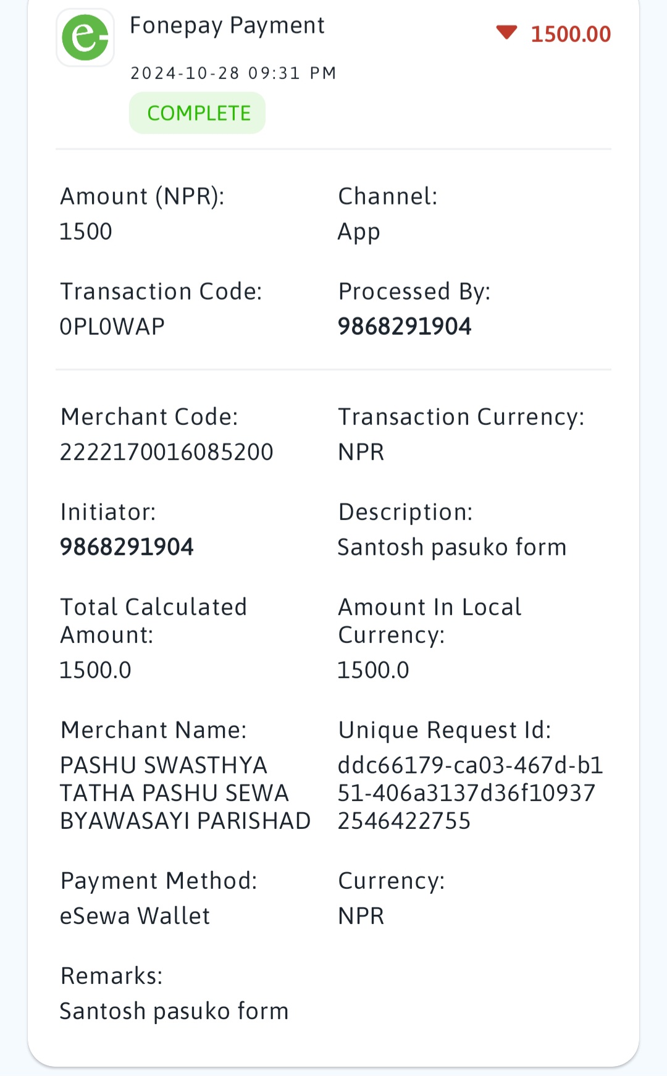This screenshot has height=1076, width=667.
Task: Select the Unique Request Id value
Action: tap(470, 793)
